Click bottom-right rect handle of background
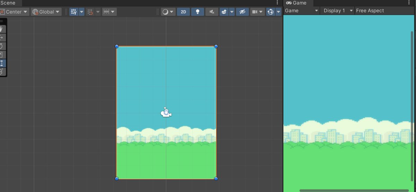Viewport: 416px width, 192px height. [x=216, y=179]
